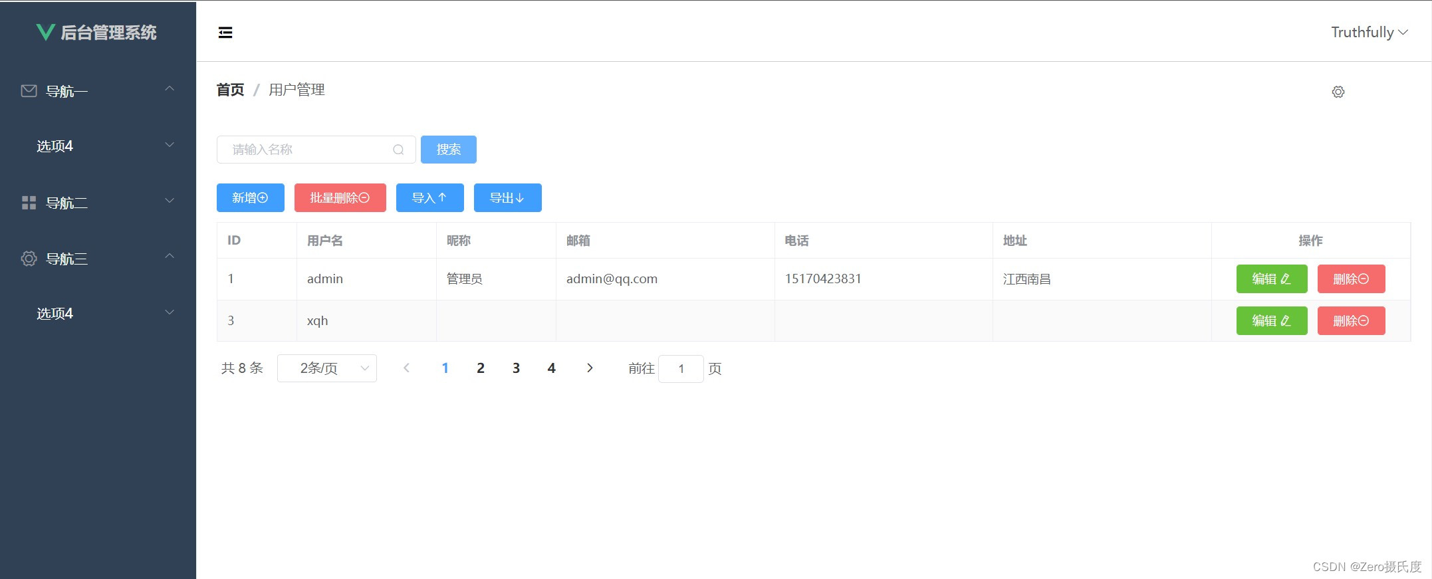Delete the xqh user row
Image resolution: width=1432 pixels, height=579 pixels.
pos(1352,320)
